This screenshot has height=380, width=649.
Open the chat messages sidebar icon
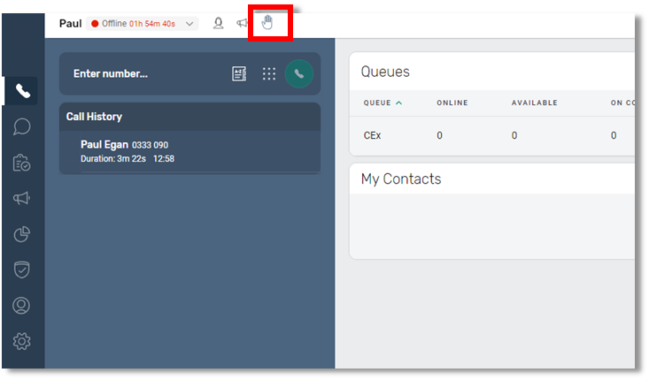coord(22,126)
